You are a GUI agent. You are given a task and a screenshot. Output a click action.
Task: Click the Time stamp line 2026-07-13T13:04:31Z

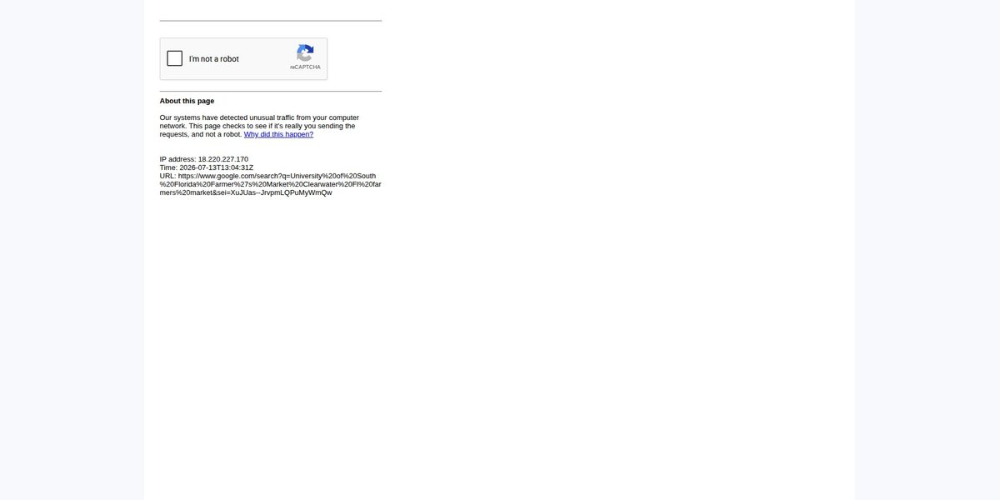207,167
